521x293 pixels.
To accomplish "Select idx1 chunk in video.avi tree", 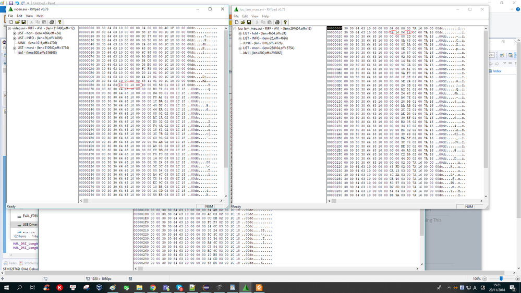I will pyautogui.click(x=37, y=53).
